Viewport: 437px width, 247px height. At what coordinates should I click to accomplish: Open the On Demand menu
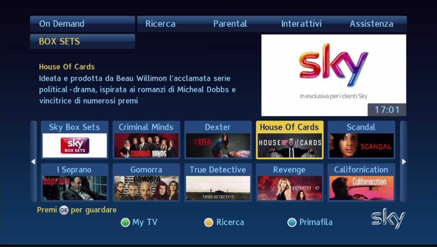pos(83,24)
